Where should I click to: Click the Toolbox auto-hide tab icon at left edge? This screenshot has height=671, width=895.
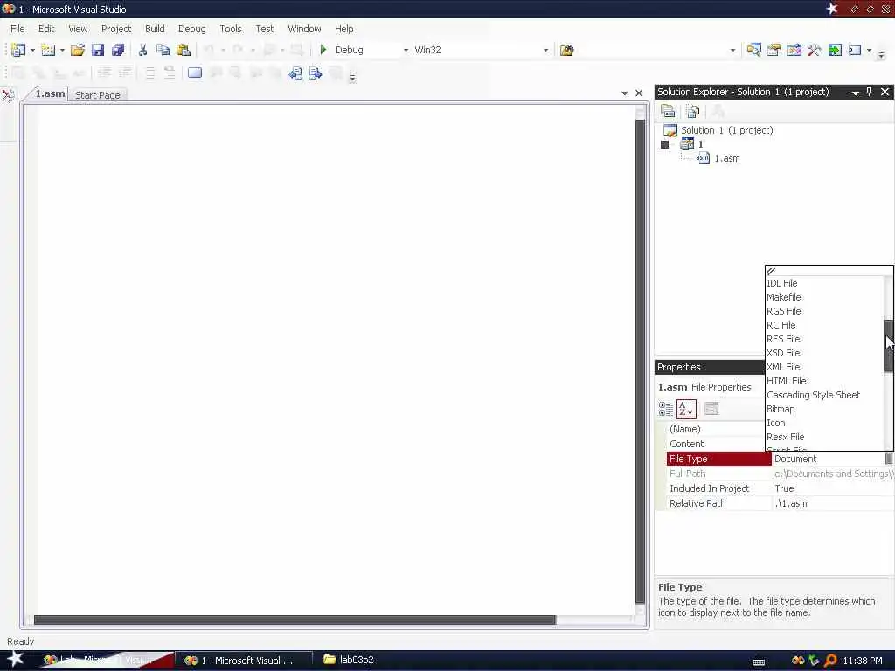click(8, 95)
